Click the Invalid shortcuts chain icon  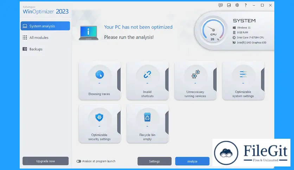[x=147, y=74]
